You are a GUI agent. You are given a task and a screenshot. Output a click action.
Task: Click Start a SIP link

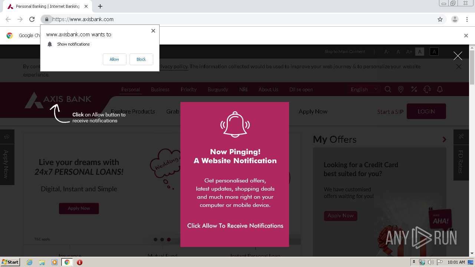tap(390, 112)
